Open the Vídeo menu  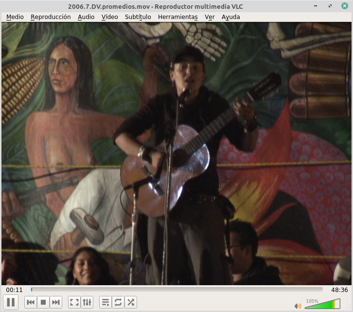(109, 17)
